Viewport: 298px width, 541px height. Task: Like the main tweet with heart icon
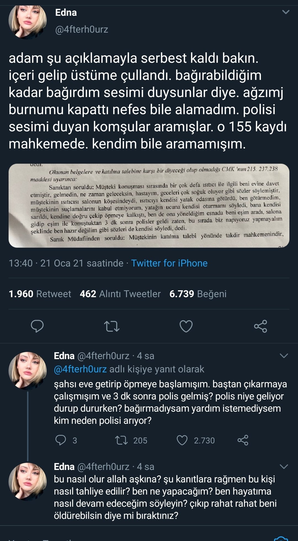pyautogui.click(x=186, y=326)
